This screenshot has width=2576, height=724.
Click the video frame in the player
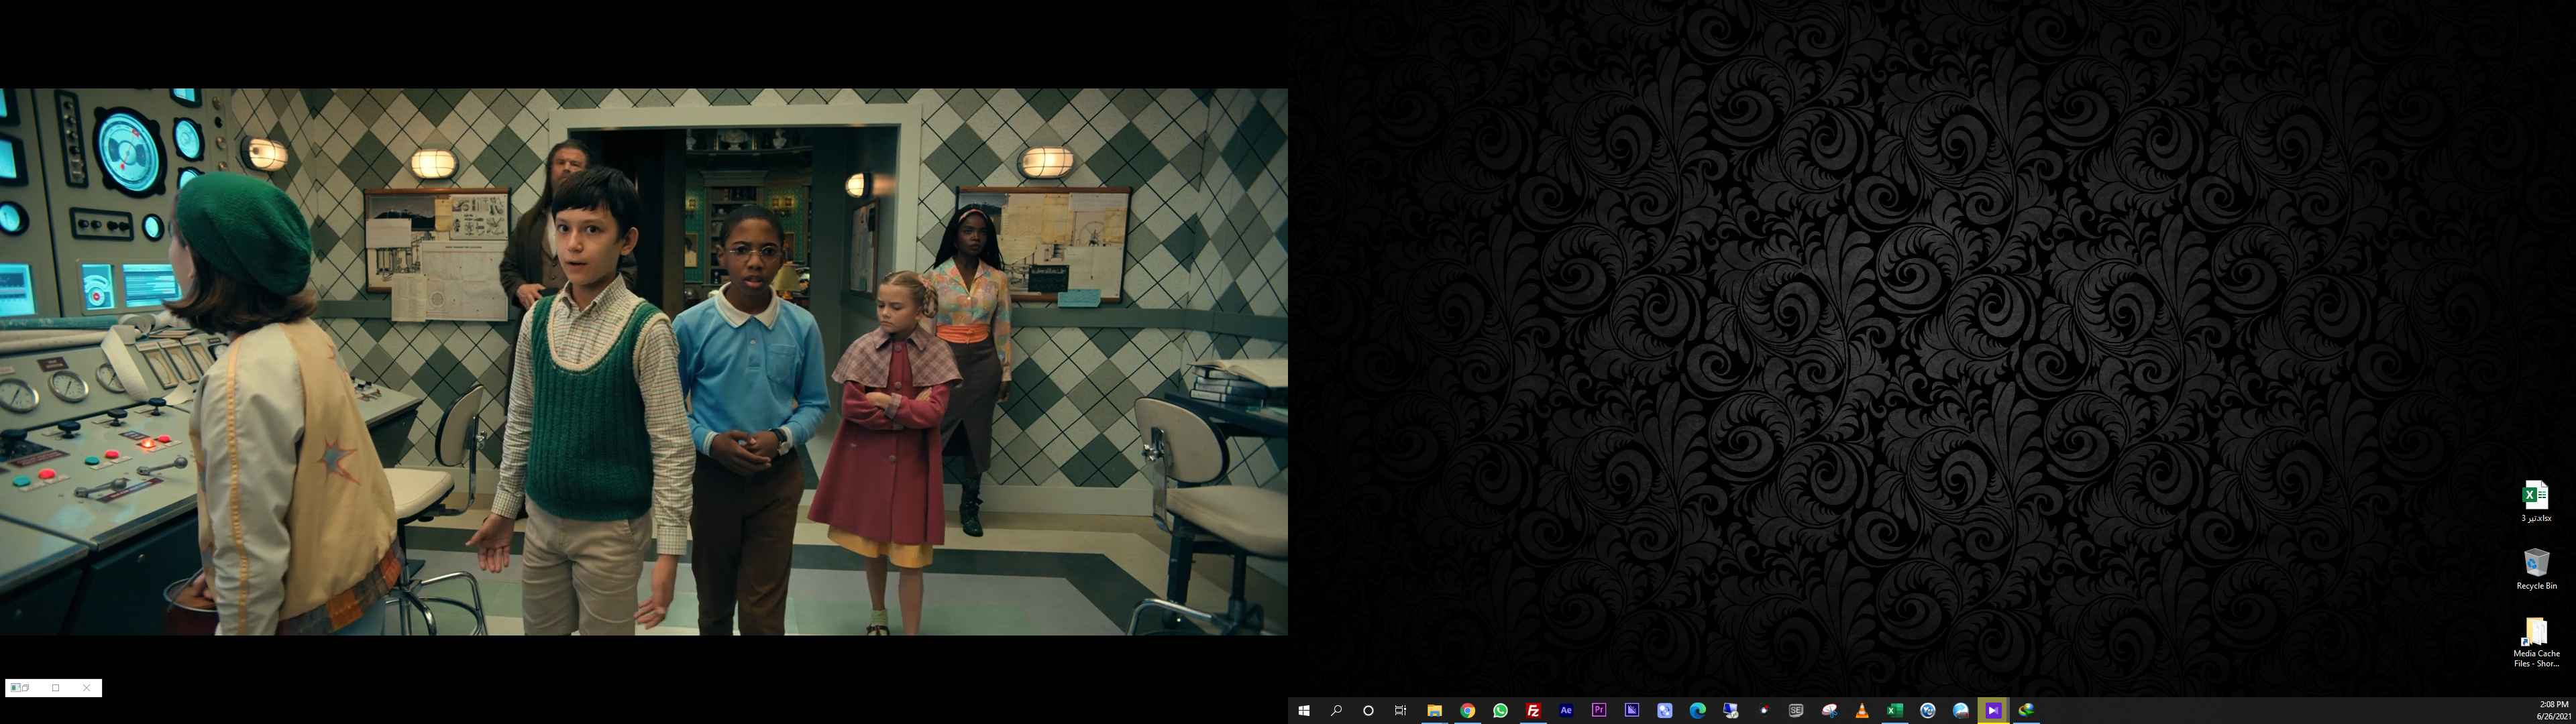(x=644, y=361)
